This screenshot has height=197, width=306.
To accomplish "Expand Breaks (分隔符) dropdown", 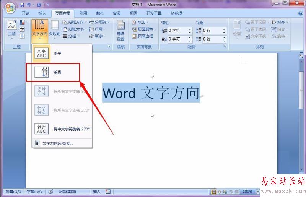I will (x=99, y=22).
